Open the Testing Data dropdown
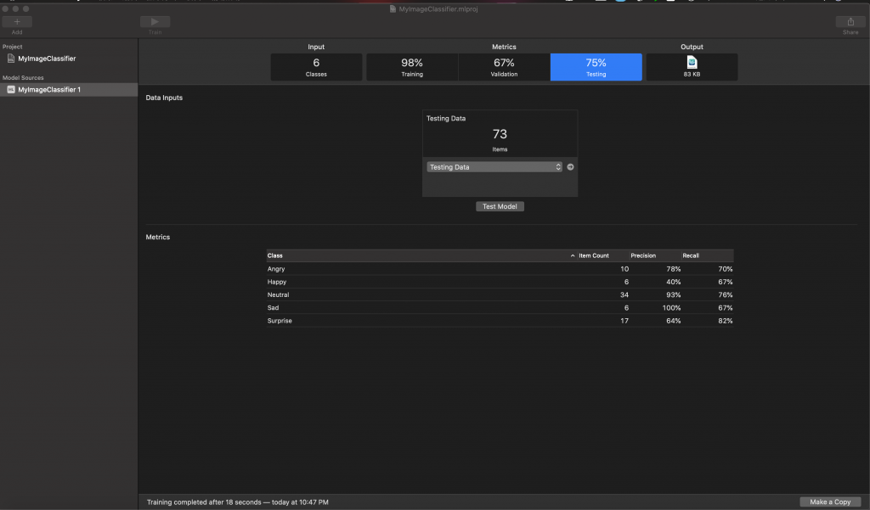This screenshot has width=870, height=510. tap(494, 167)
